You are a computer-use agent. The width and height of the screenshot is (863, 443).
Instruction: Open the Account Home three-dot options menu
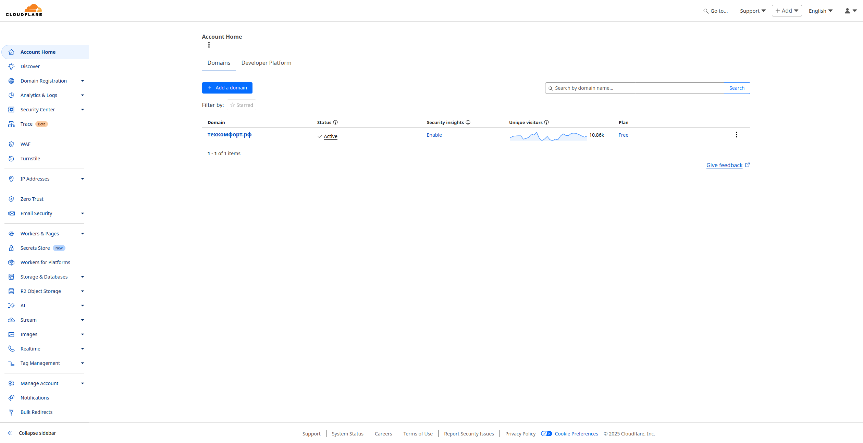209,45
